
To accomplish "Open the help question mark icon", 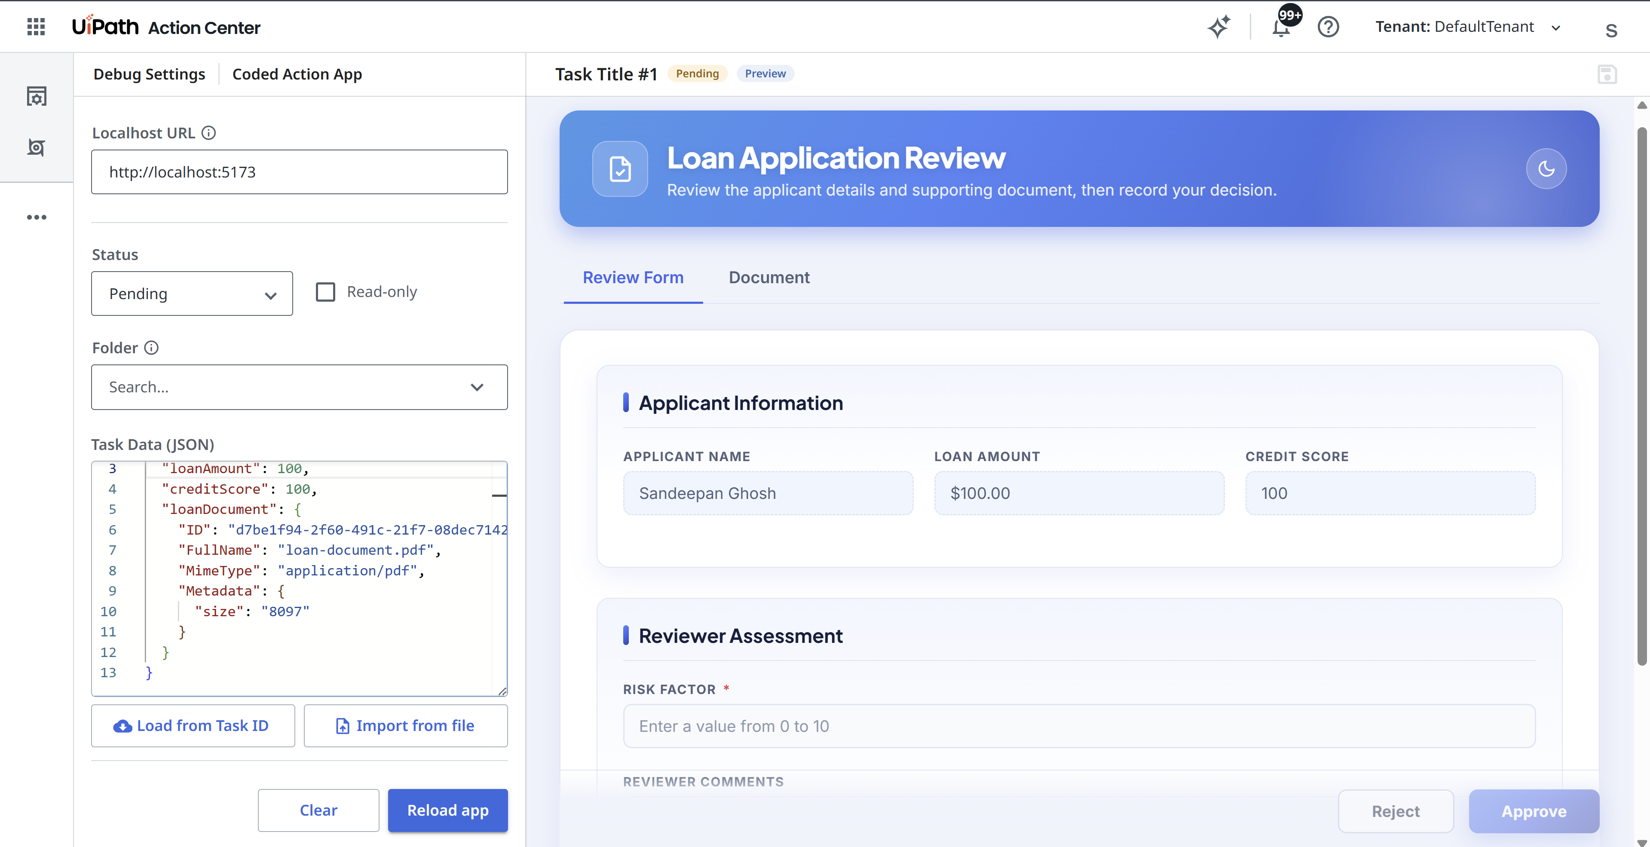I will tap(1329, 27).
